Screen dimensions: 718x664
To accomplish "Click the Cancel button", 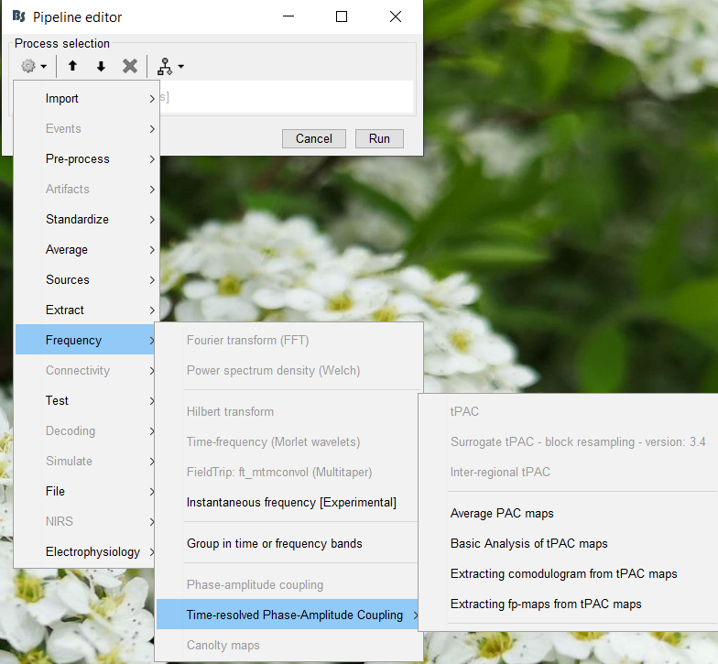I will 313,138.
